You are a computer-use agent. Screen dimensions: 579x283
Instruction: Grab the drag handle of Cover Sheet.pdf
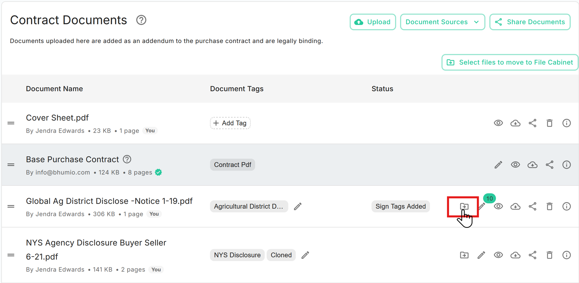click(x=11, y=123)
